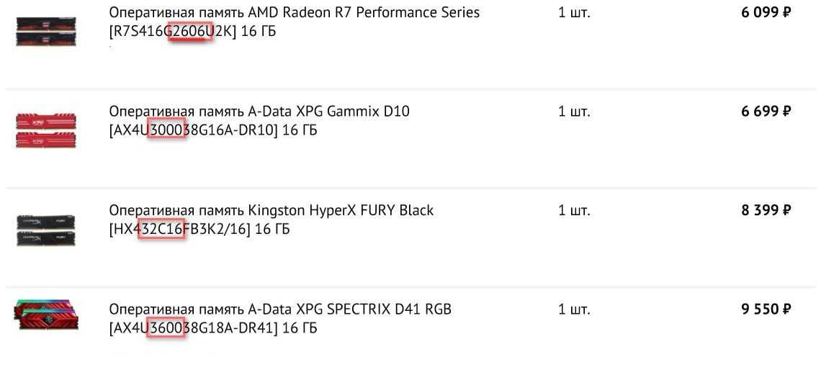Select the highlighted 32C16 in the HyperX code
The image size is (834, 375).
tap(162, 229)
